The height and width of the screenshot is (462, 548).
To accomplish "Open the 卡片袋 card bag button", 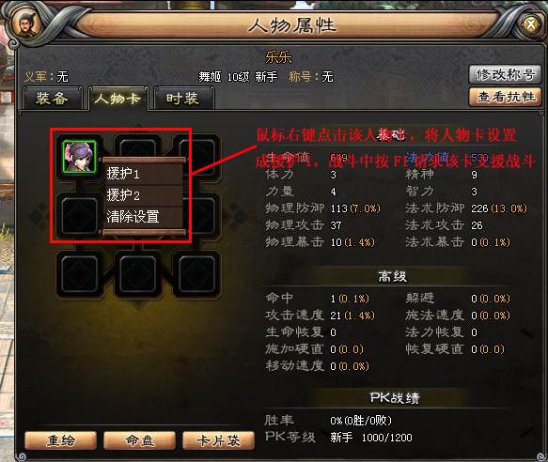I will (218, 440).
